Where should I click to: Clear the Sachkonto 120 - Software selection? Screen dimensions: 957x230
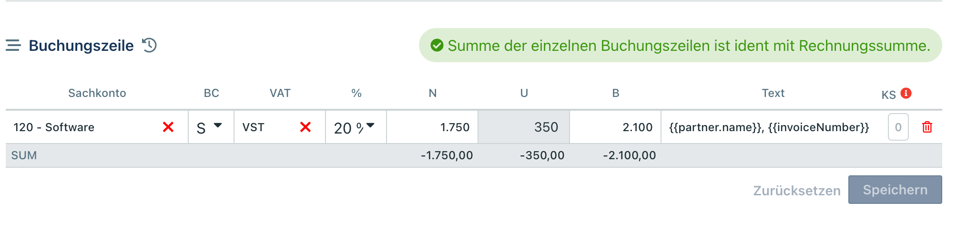pos(168,127)
